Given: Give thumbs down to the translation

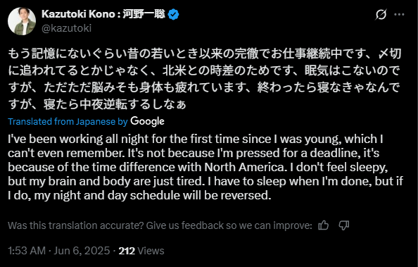Looking at the screenshot, I should (344, 225).
